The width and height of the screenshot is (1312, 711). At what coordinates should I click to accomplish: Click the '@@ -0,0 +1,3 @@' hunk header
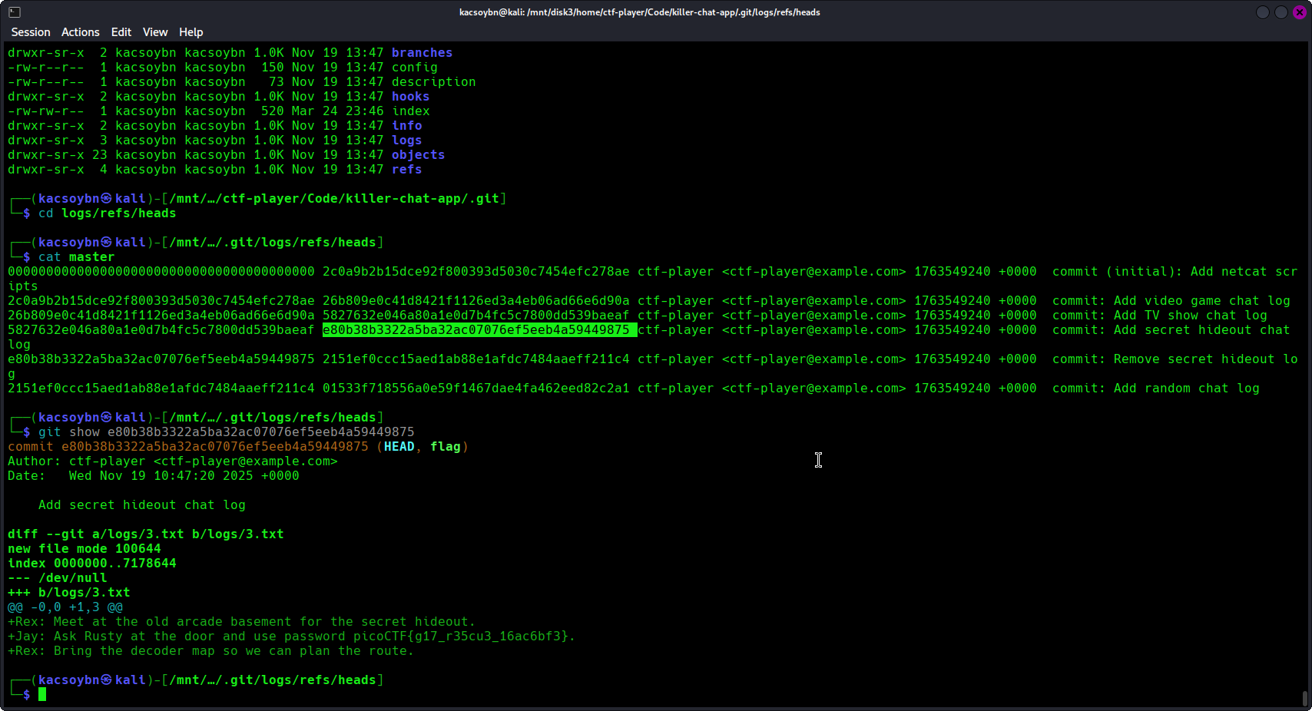point(65,607)
